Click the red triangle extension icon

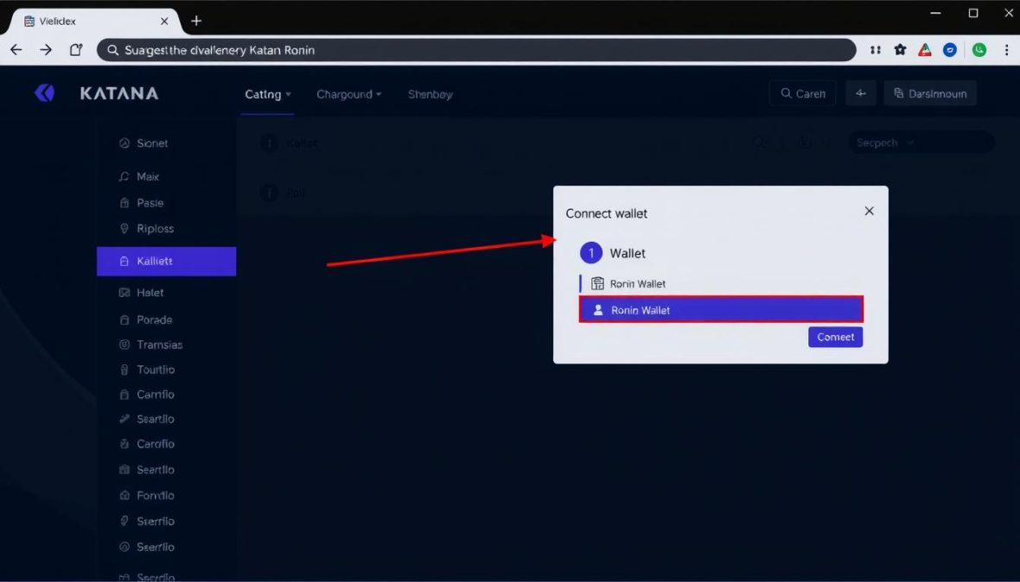924,50
